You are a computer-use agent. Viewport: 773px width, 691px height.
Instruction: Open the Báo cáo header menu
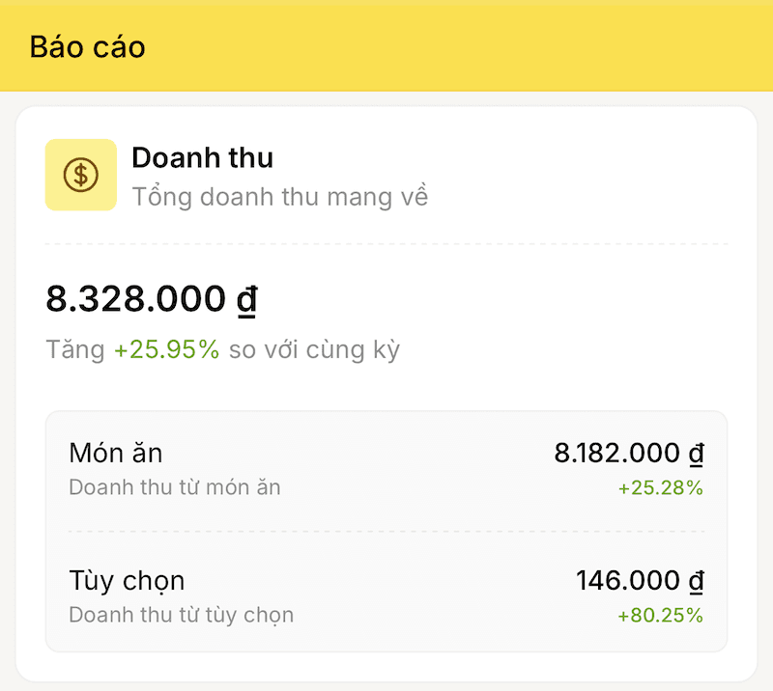[85, 46]
